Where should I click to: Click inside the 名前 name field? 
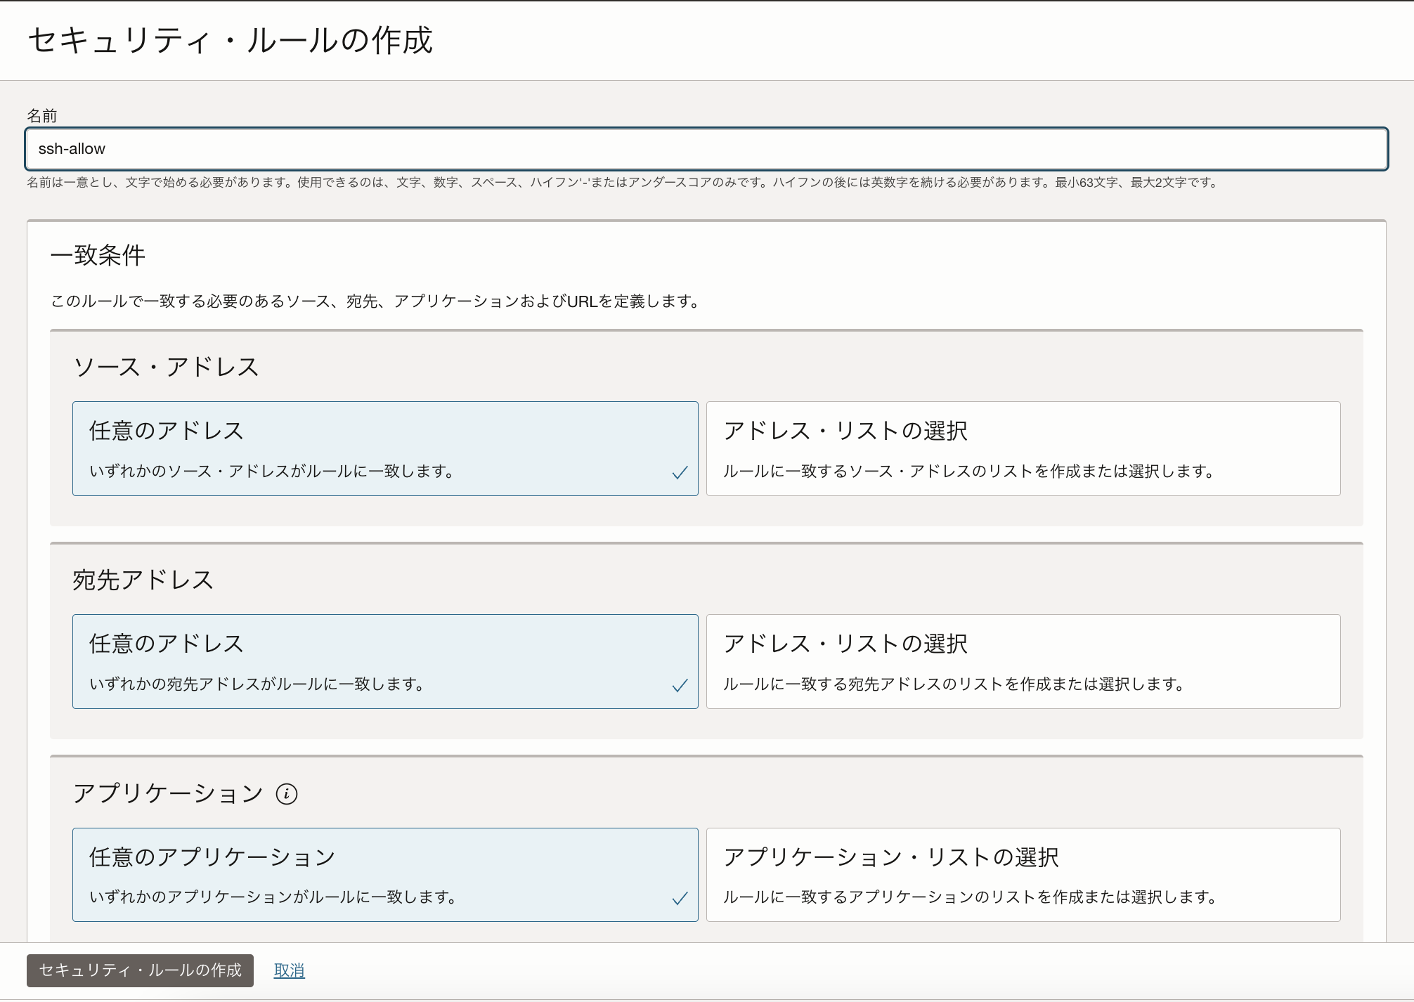pos(703,149)
